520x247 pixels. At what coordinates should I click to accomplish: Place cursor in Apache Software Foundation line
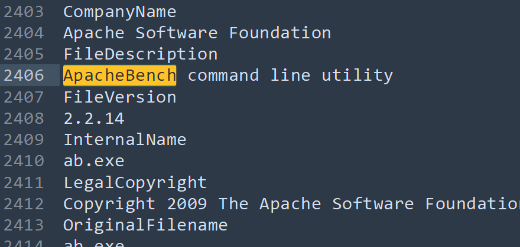[x=197, y=33]
